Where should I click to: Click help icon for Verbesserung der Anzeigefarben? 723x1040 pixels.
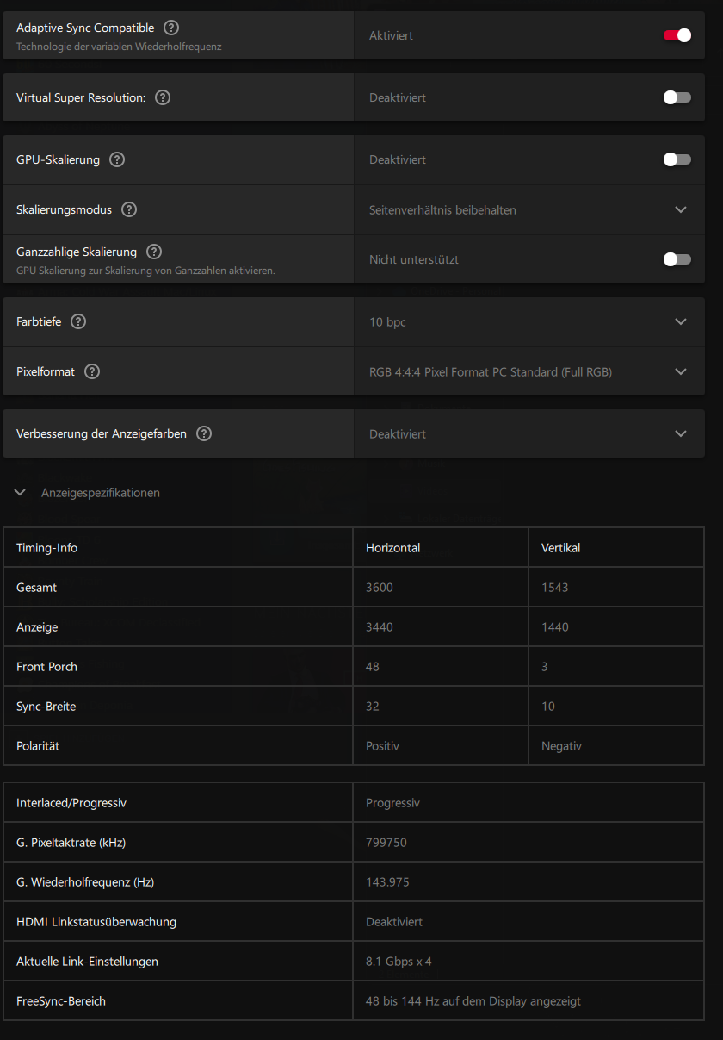(x=204, y=433)
